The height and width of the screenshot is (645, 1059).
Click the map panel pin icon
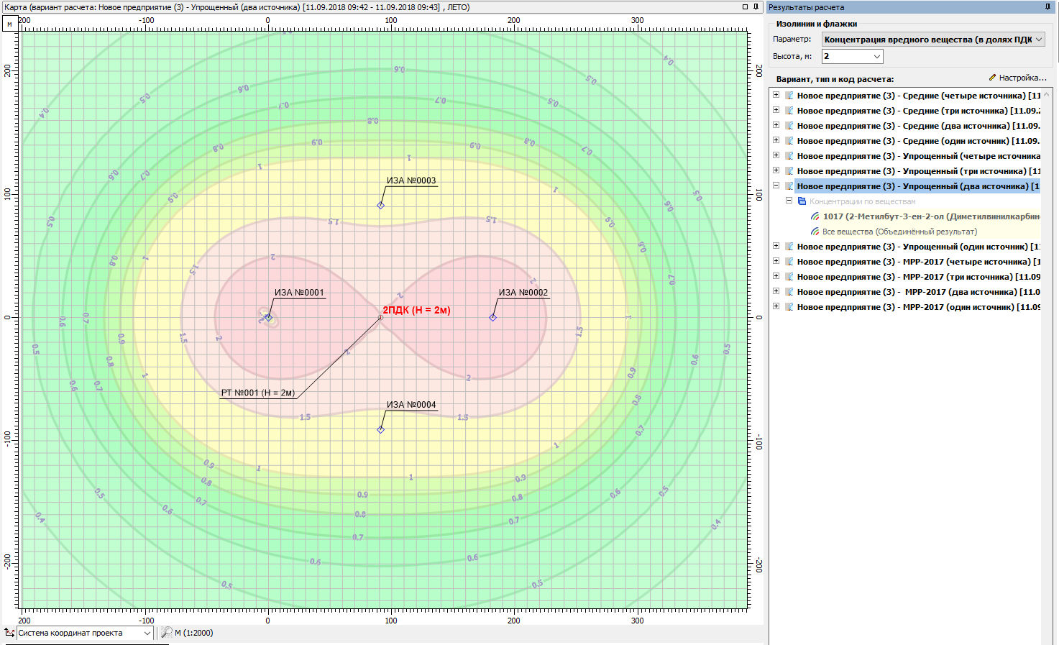pos(756,7)
